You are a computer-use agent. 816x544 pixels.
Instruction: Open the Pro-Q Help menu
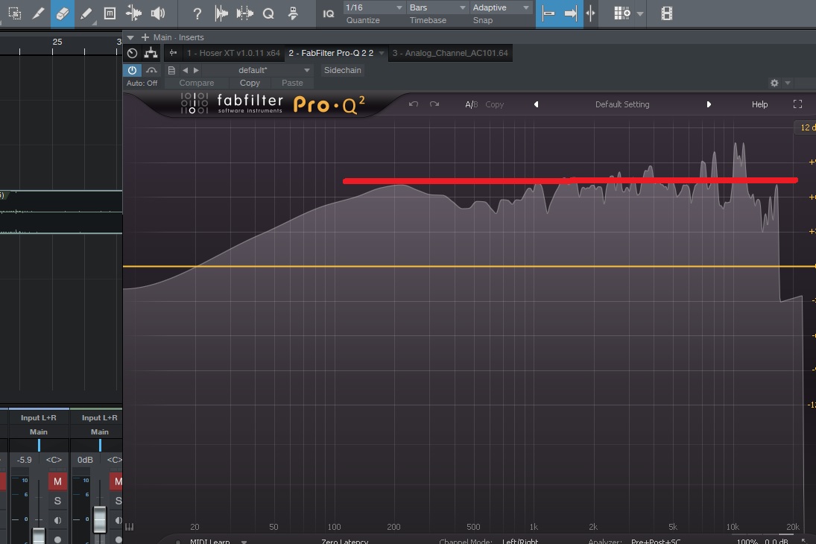[760, 104]
